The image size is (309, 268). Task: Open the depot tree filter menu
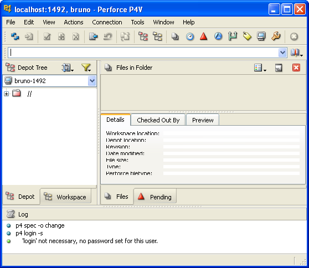point(86,68)
